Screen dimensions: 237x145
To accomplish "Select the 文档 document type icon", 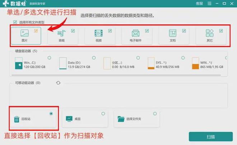I will tap(173, 33).
